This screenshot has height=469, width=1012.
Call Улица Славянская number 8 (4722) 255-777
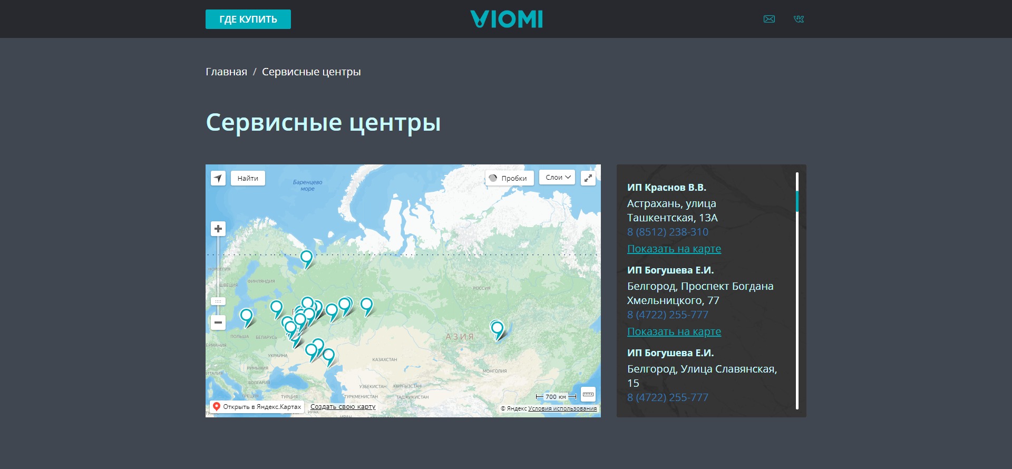click(668, 397)
